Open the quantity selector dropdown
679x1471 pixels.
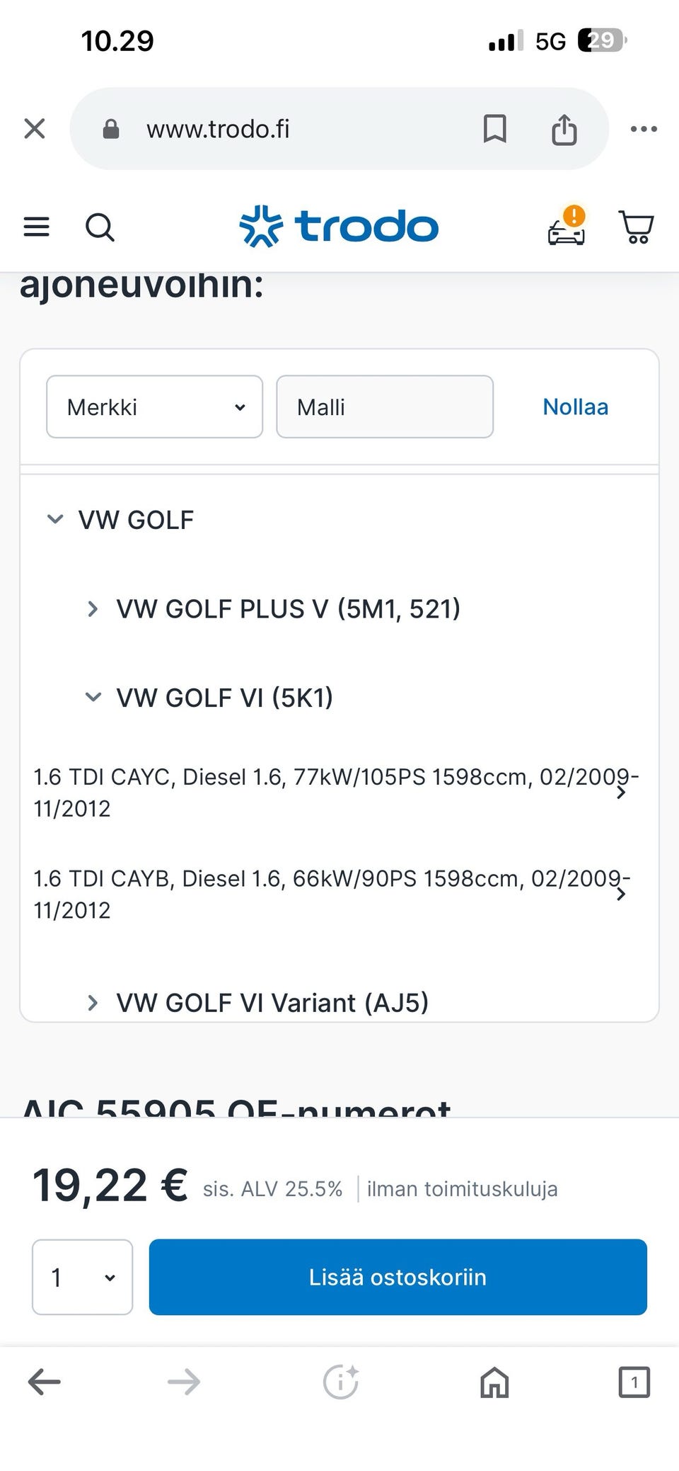pyautogui.click(x=82, y=1277)
